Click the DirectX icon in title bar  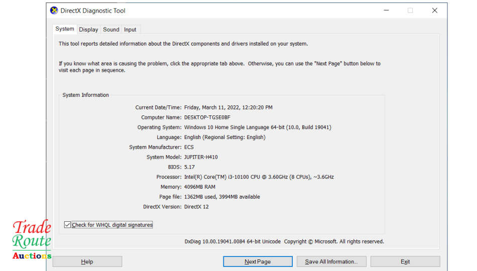click(x=54, y=11)
